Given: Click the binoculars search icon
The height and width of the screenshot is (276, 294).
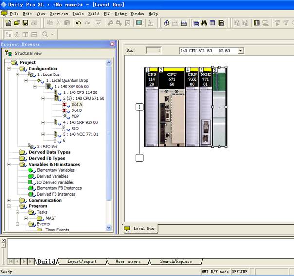Looking at the screenshot, I should pyautogui.click(x=204, y=23).
